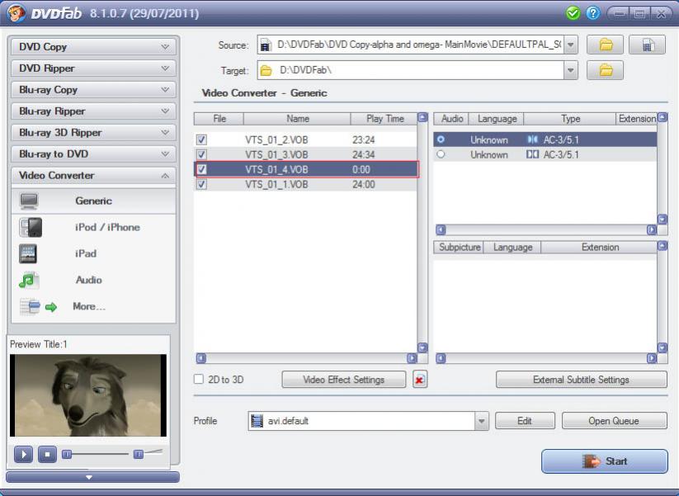Select Audio converter mode
This screenshot has height=496, width=679.
(93, 281)
